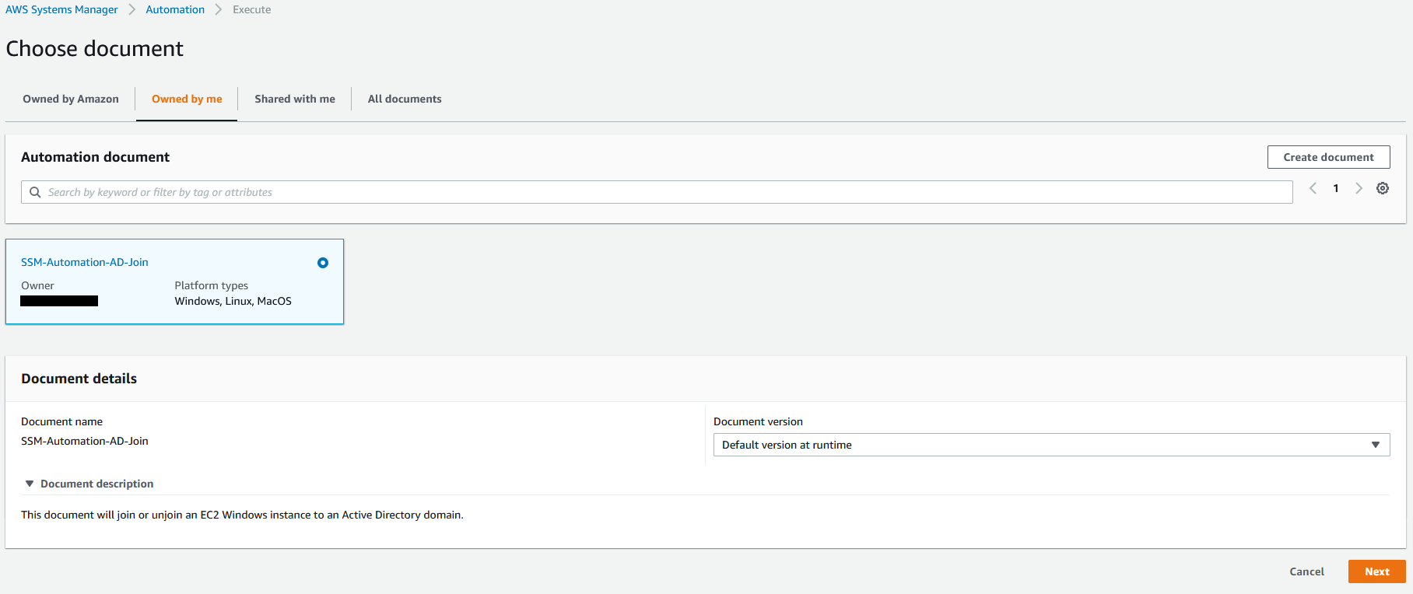Click the dropdown arrow for document version
Image resolution: width=1413 pixels, height=594 pixels.
click(1376, 445)
